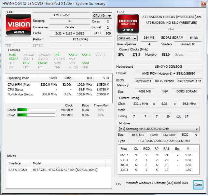Viewport: 208px width, 195px height.
Task: Click the SSPEC field
Action: pos(80,45)
